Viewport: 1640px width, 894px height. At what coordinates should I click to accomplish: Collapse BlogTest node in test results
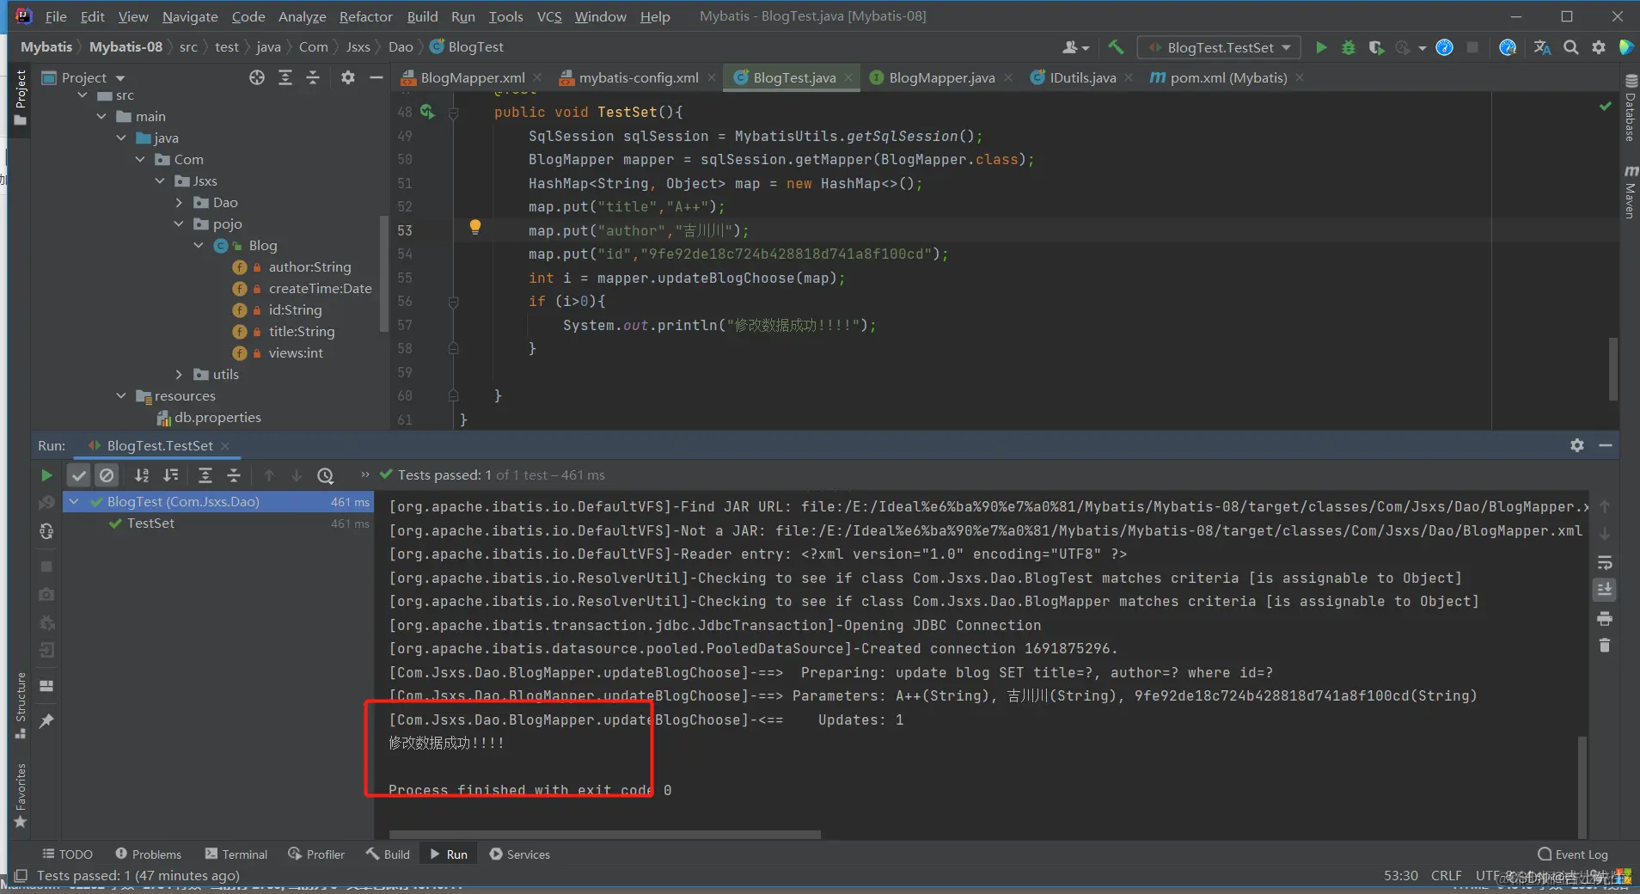(75, 502)
